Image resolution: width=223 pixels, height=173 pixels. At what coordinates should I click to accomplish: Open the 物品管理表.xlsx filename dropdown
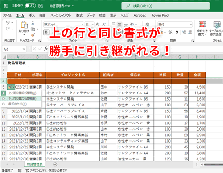coord(73,6)
